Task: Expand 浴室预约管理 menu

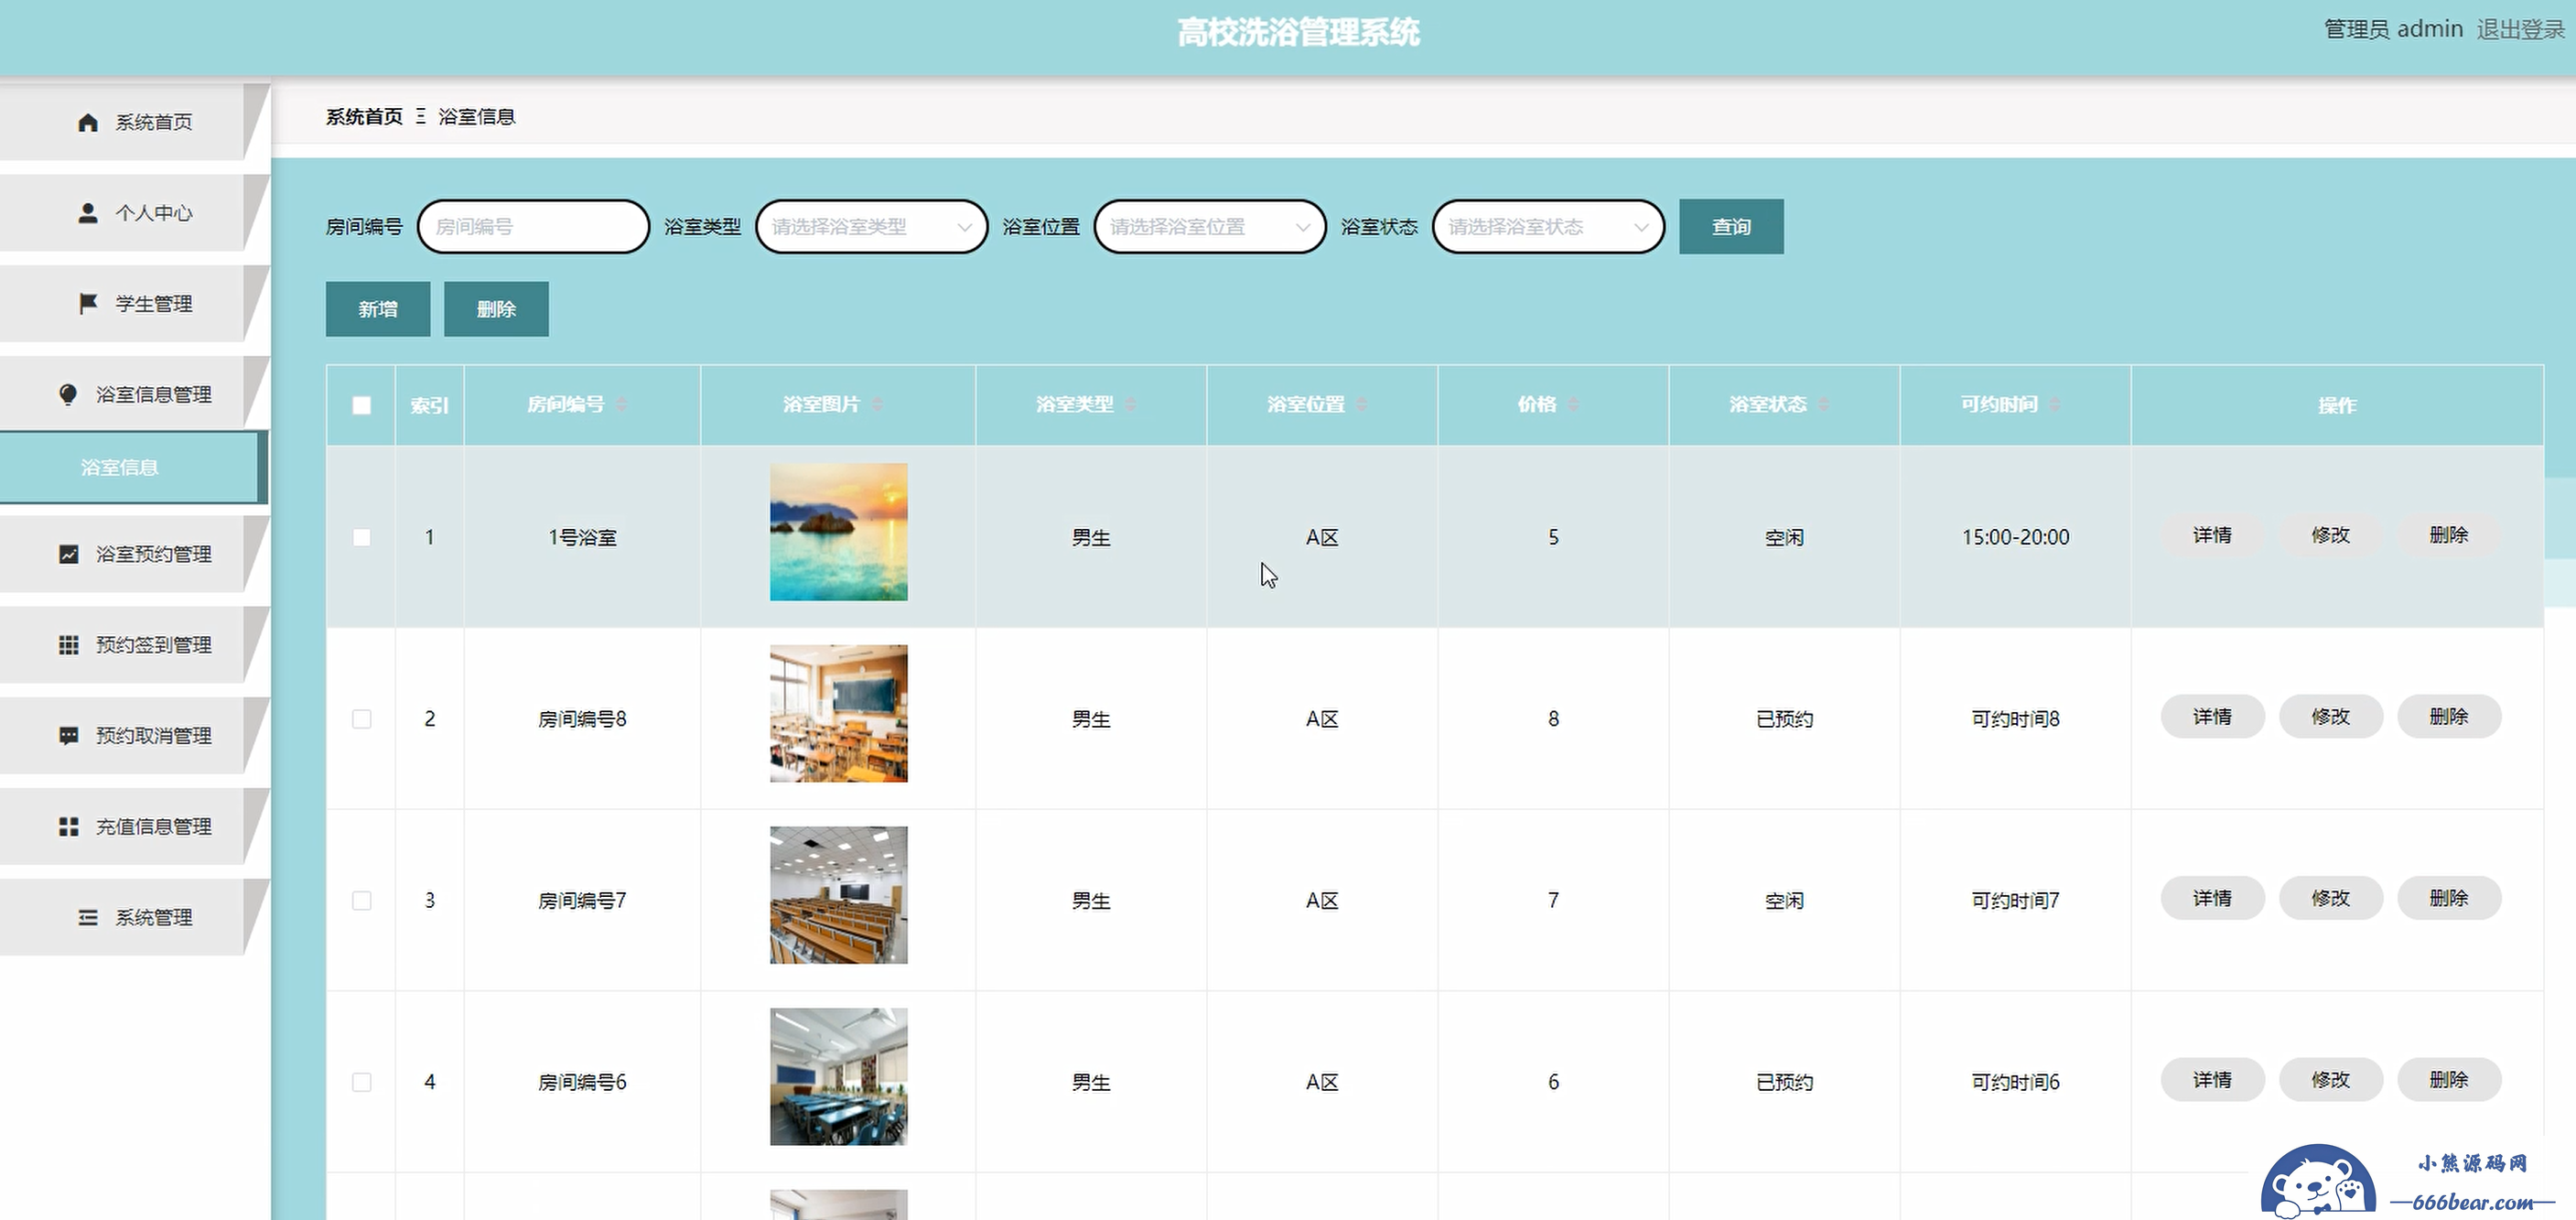Action: pyautogui.click(x=134, y=554)
